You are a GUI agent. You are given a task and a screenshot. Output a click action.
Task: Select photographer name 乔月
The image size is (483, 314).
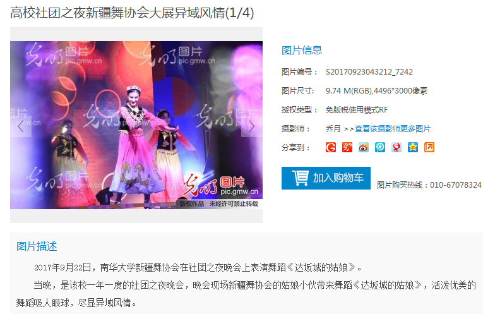pos(333,128)
